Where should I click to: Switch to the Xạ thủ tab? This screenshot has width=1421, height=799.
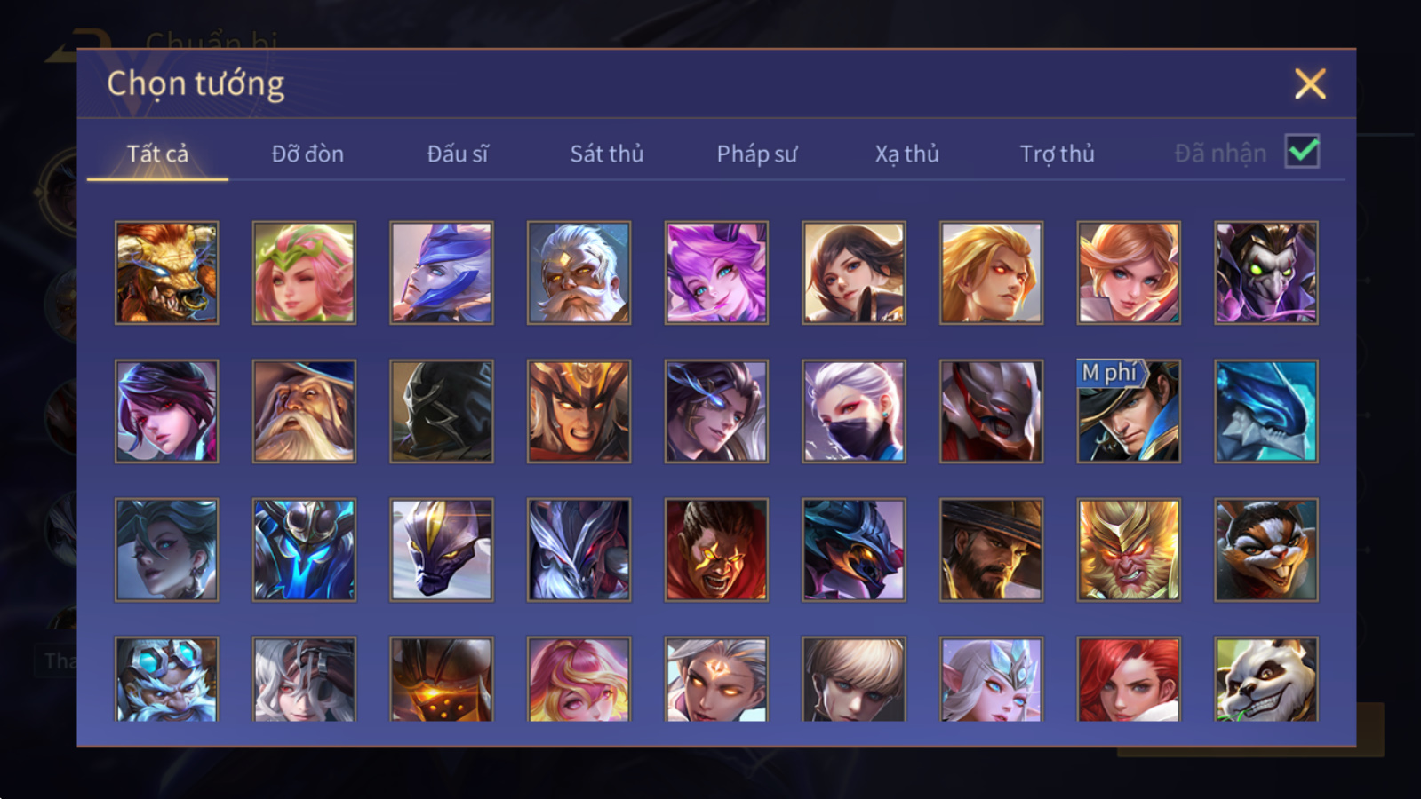point(906,154)
